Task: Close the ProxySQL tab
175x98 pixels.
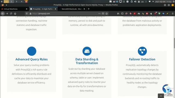Action: 56,9
